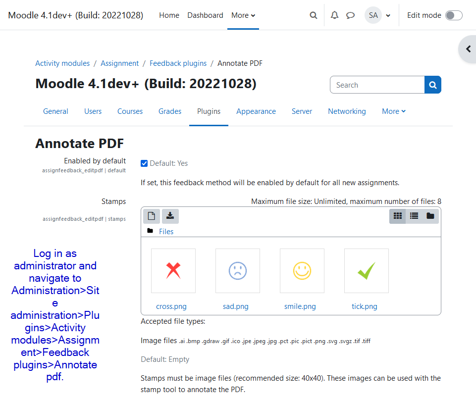This screenshot has height=401, width=476.
Task: Click the download all files icon
Action: coord(170,216)
